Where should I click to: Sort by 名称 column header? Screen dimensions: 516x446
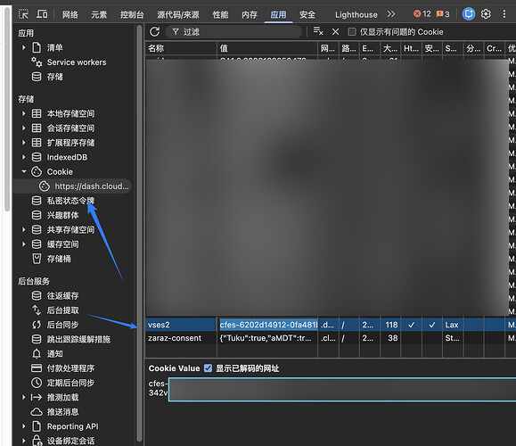(181, 48)
